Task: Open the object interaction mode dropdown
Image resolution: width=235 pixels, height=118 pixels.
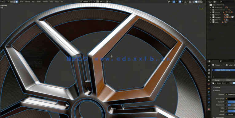Action: 5,2
